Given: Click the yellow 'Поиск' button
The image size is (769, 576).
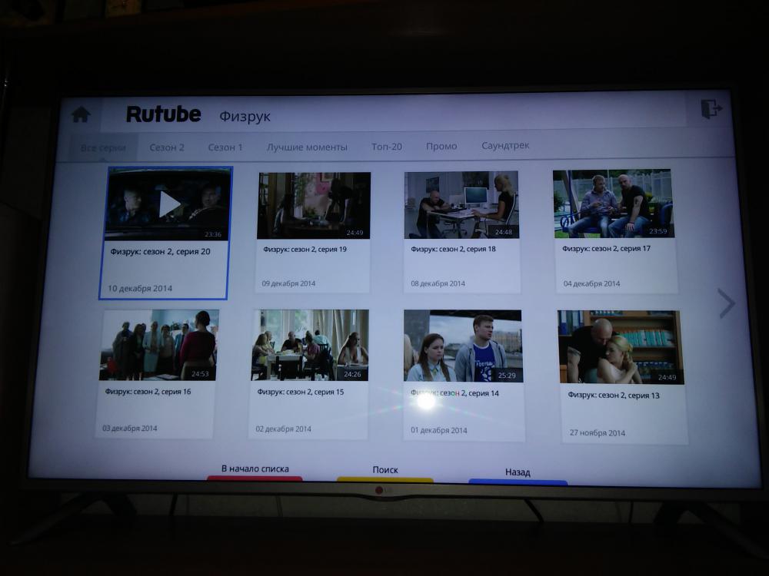Looking at the screenshot, I should tap(385, 473).
